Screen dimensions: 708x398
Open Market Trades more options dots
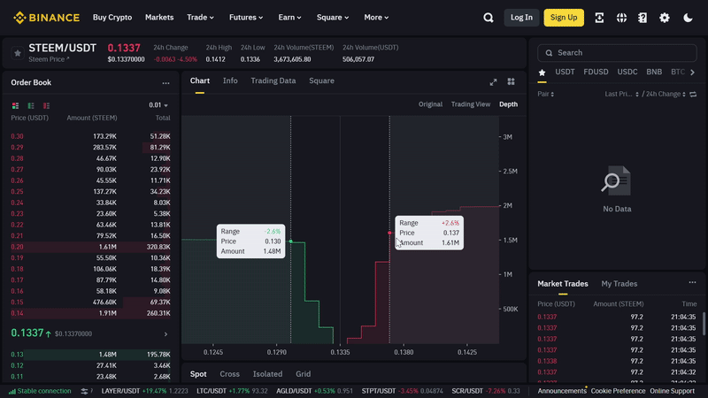point(692,282)
